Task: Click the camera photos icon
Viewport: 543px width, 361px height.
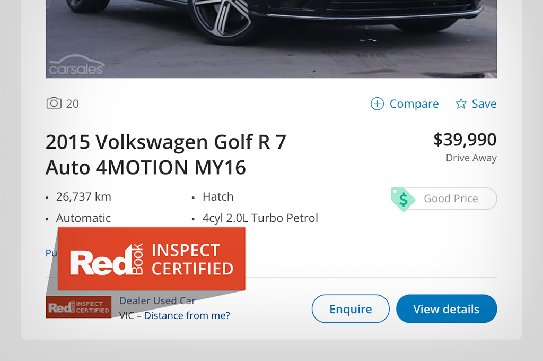Action: tap(54, 104)
